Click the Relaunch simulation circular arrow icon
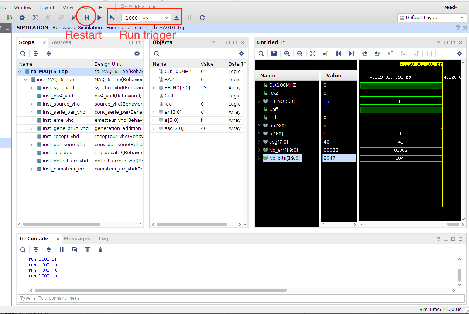The width and height of the screenshot is (469, 314). coord(202,17)
